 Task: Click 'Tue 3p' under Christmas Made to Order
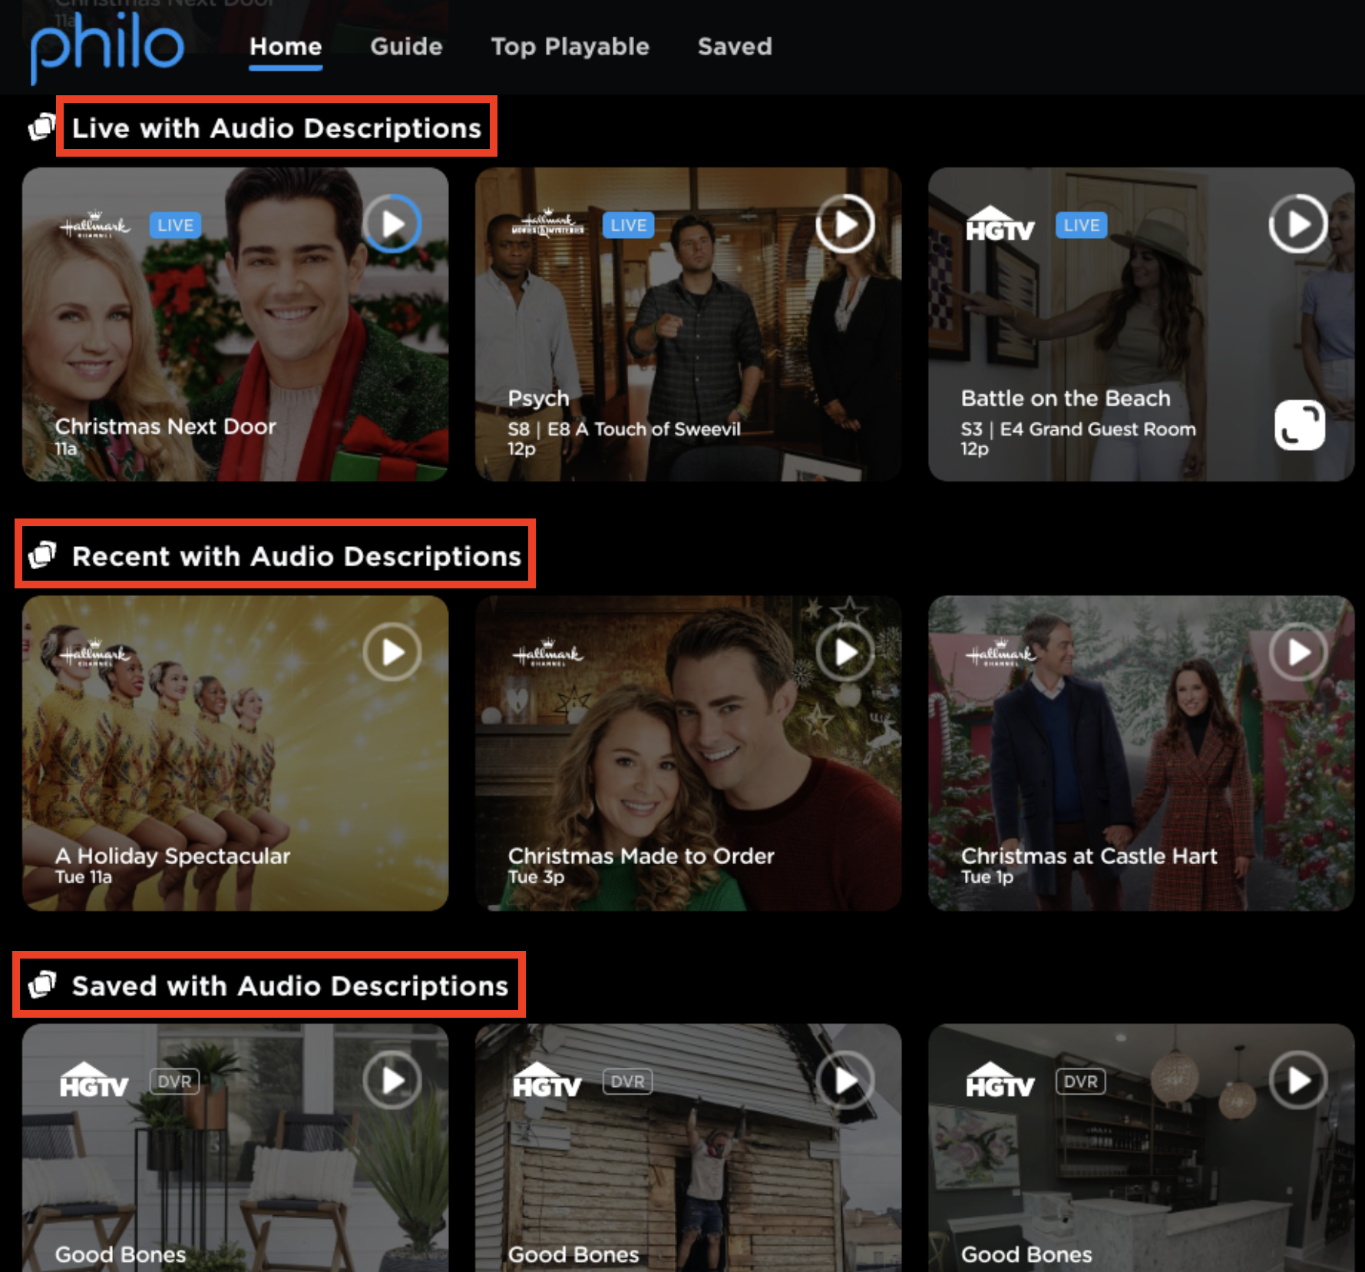point(536,876)
